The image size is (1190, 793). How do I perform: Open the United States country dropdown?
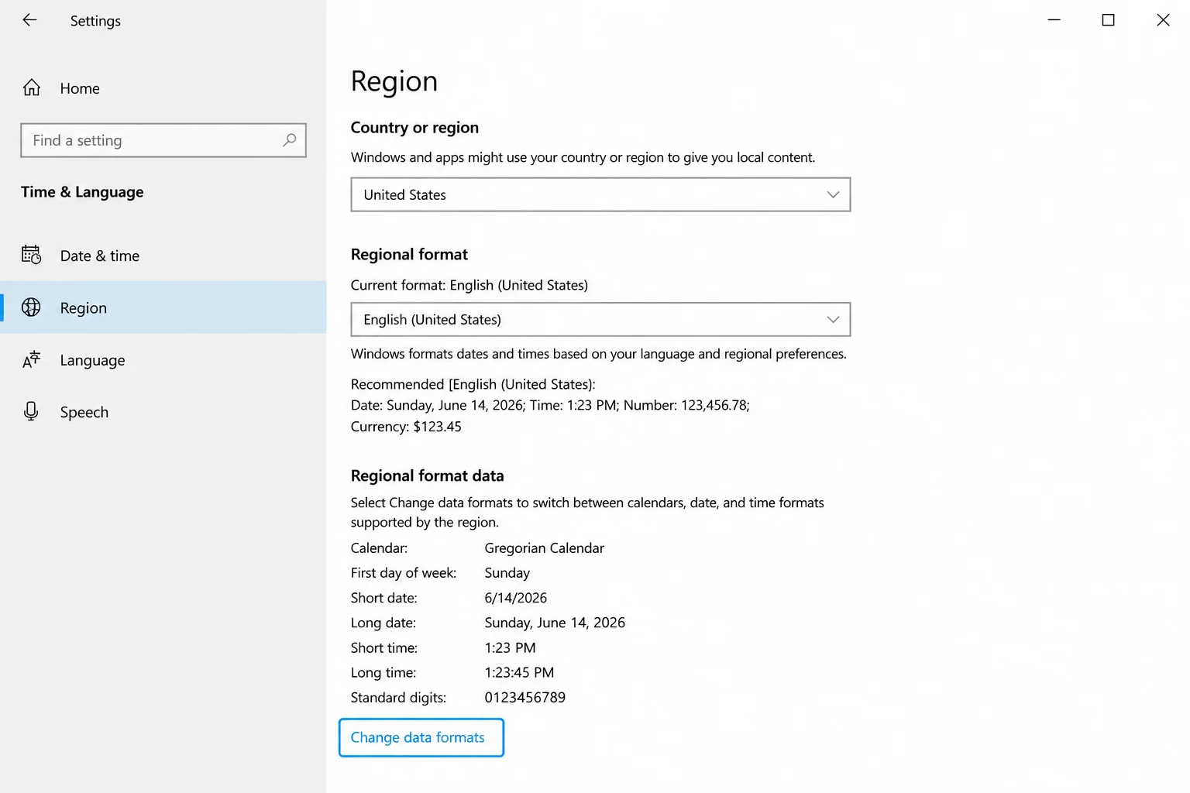[x=600, y=194]
